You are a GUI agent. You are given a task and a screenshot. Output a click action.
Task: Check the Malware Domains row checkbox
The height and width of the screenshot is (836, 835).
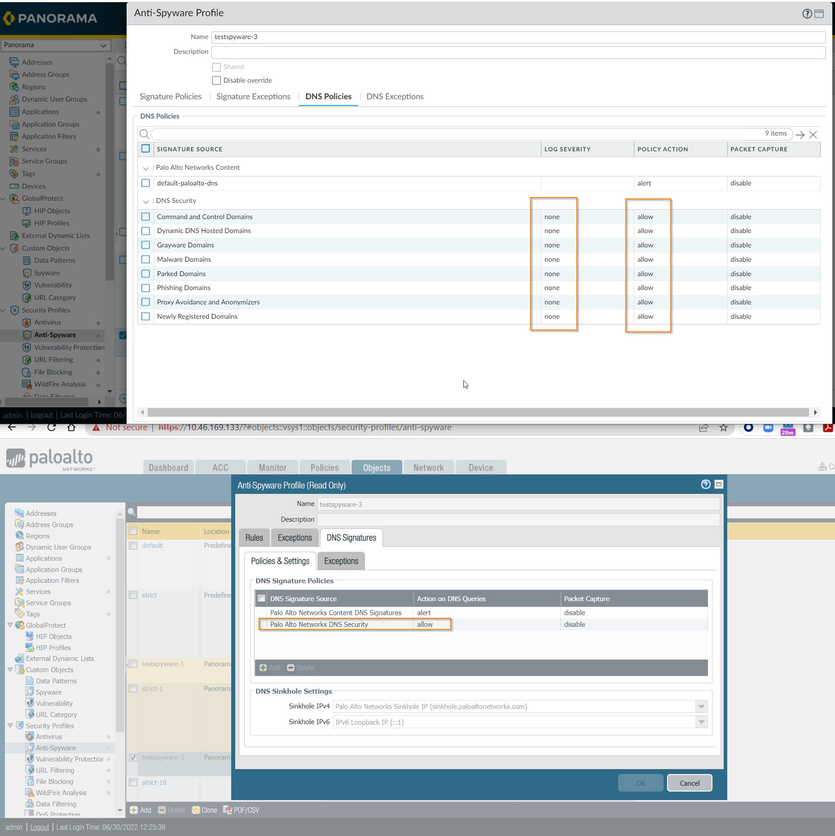coord(145,260)
